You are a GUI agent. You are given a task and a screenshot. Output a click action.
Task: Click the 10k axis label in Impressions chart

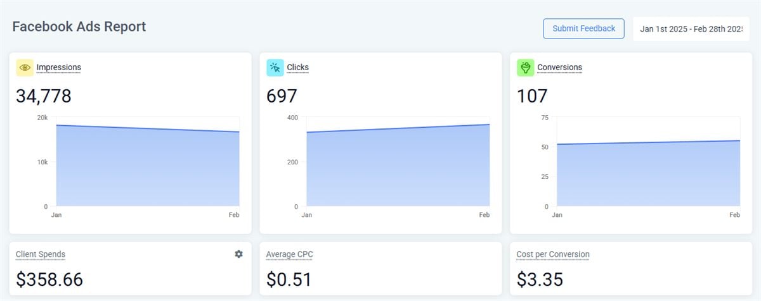tap(42, 162)
